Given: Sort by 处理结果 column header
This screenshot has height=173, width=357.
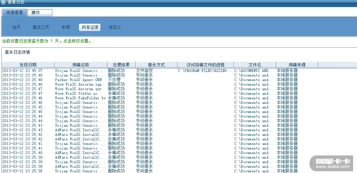Looking at the screenshot, I should (121, 65).
